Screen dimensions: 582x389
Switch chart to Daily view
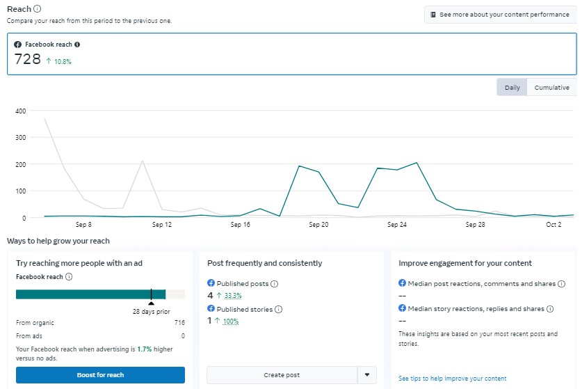(x=512, y=88)
